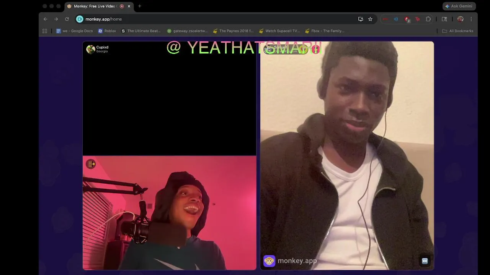Open red extension with badge 2
The image size is (490, 275).
point(407,19)
